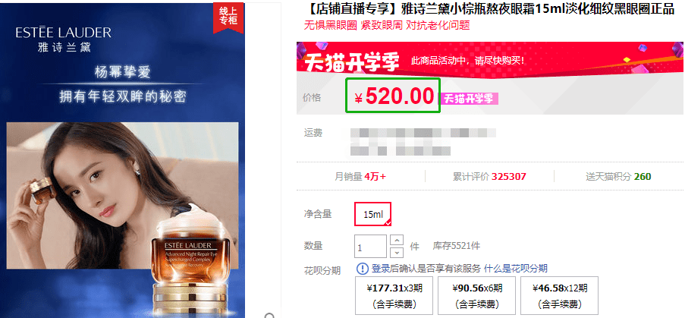This screenshot has width=685, height=318.
Task: Choose ¥90.56x6期 installment plan
Action: 477,296
